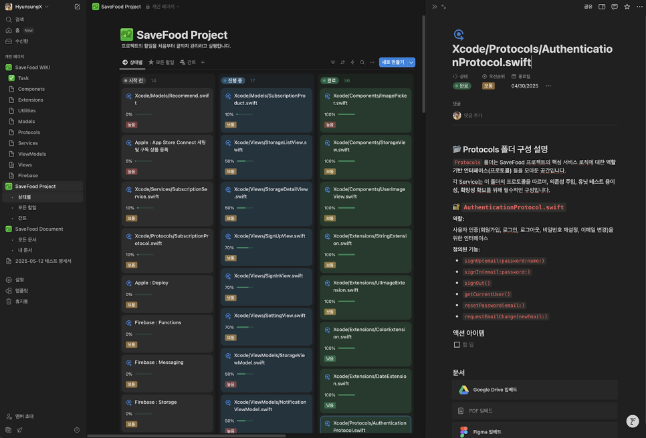Open the PDF 임베드 option
Image resolution: width=646 pixels, height=438 pixels.
coord(535,411)
